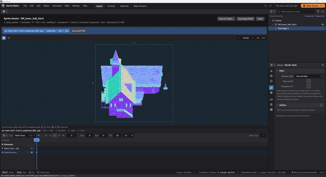Click the Play button in timeline
The width and height of the screenshot is (326, 177).
55,135
